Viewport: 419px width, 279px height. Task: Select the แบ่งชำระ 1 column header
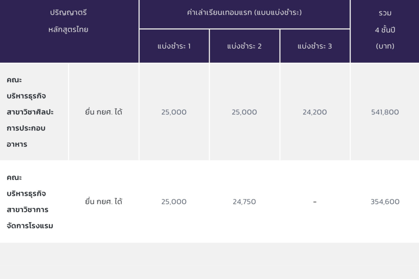(174, 46)
